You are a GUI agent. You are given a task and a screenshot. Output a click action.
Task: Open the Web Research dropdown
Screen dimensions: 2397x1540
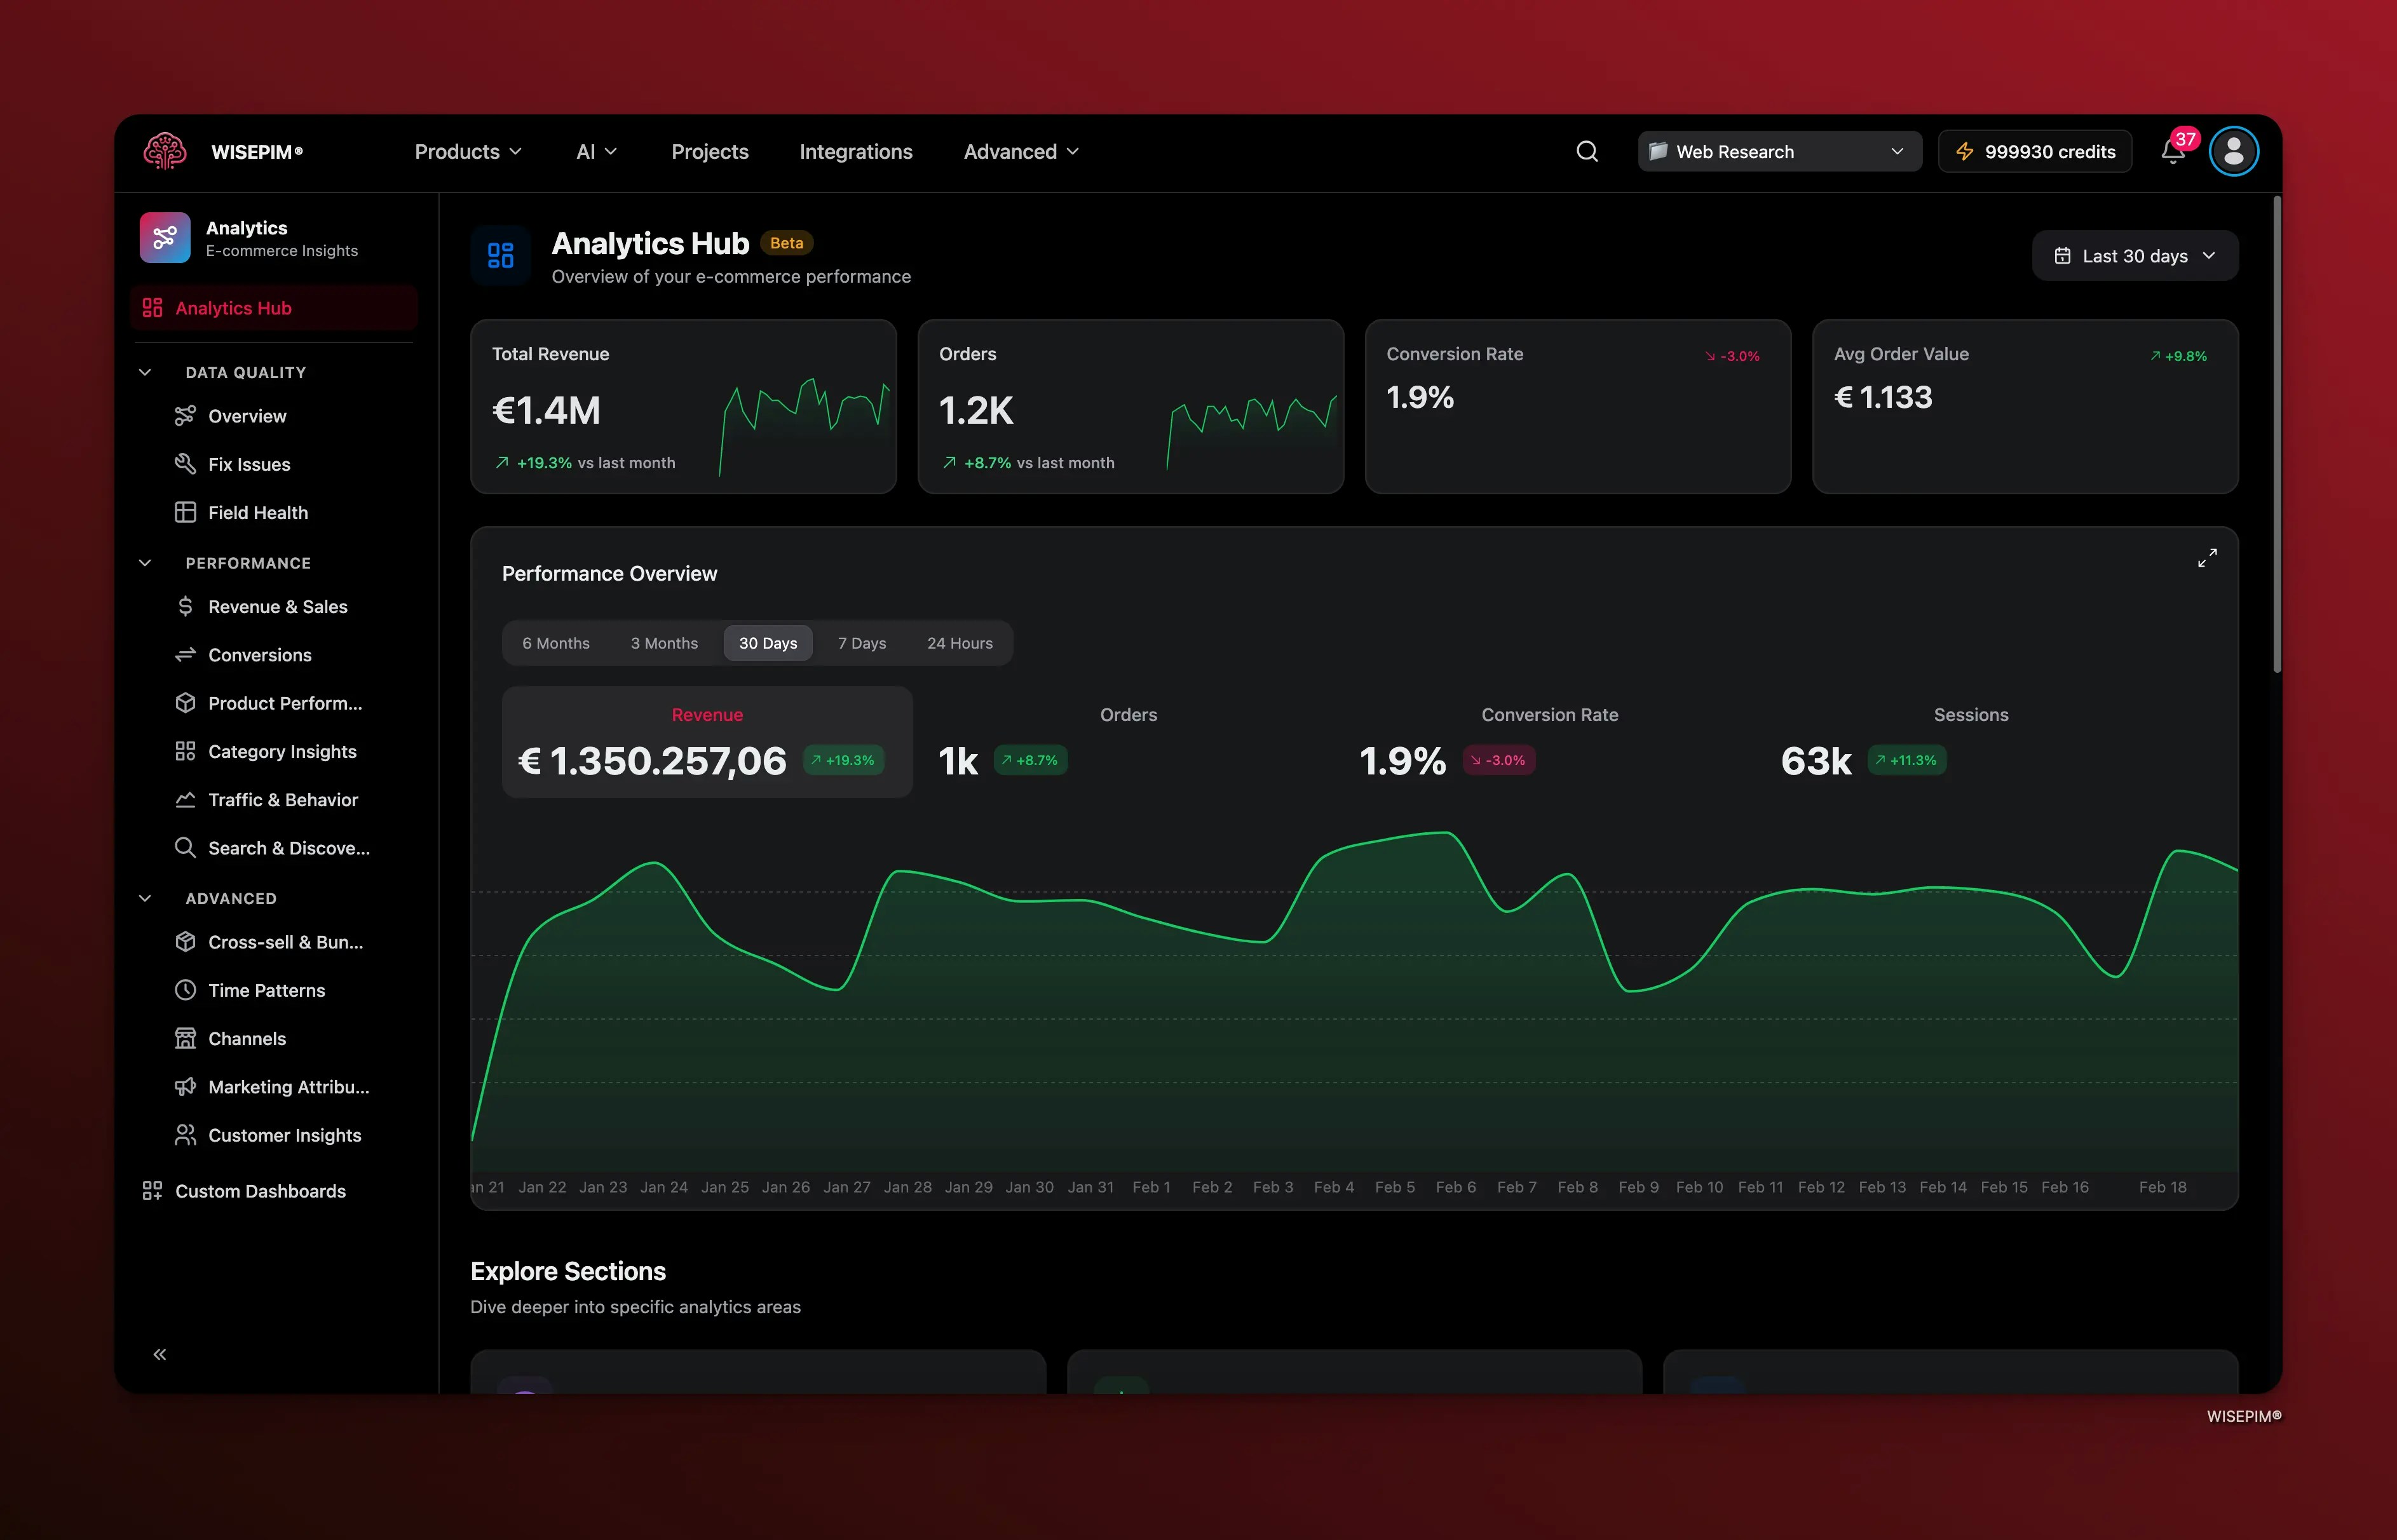pos(1778,151)
